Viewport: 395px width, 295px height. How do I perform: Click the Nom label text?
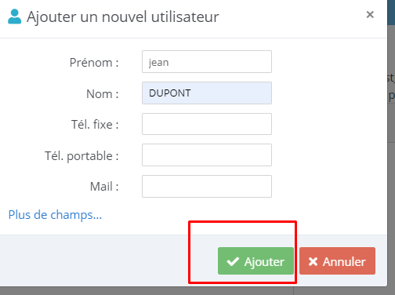(x=103, y=93)
